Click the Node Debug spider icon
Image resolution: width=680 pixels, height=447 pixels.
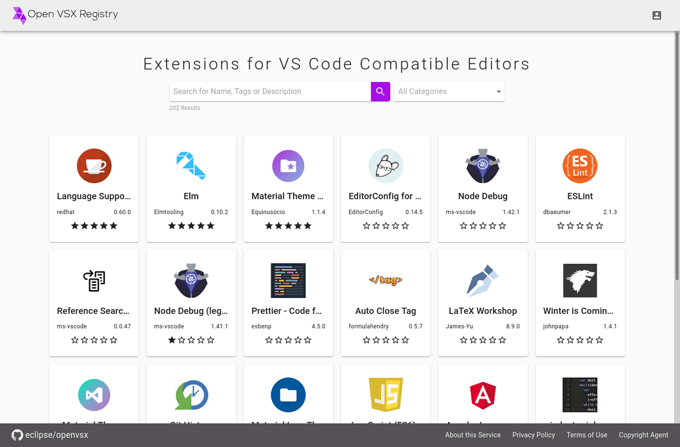(x=483, y=165)
